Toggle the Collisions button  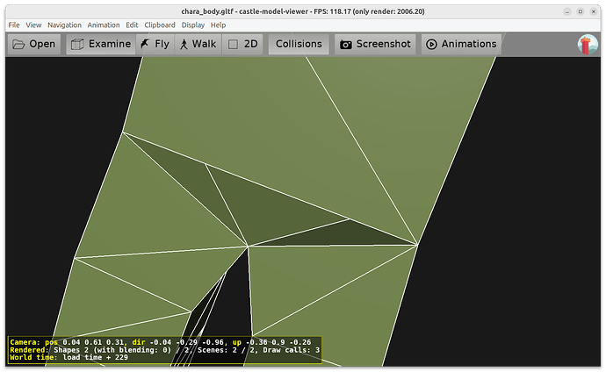[299, 44]
